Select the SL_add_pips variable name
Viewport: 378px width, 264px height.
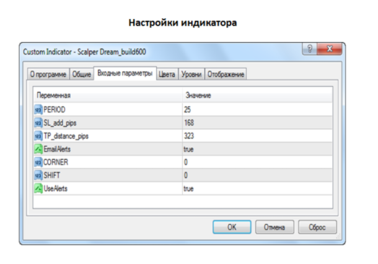pos(59,123)
